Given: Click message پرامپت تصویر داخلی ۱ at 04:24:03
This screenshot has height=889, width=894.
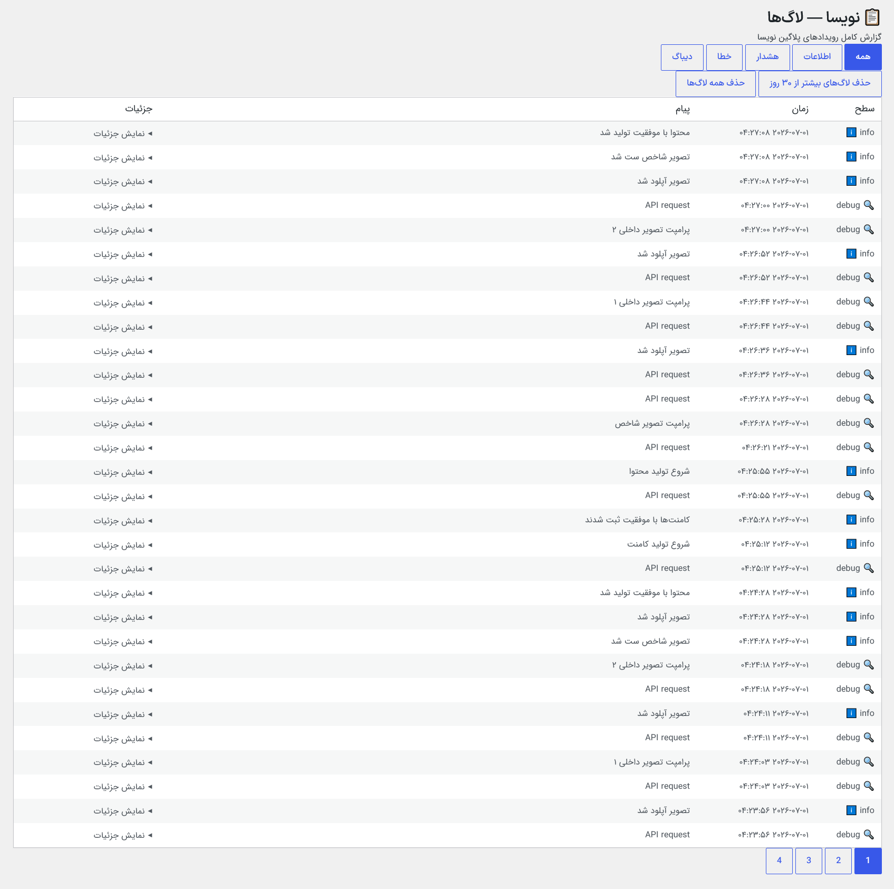Looking at the screenshot, I should (651, 762).
